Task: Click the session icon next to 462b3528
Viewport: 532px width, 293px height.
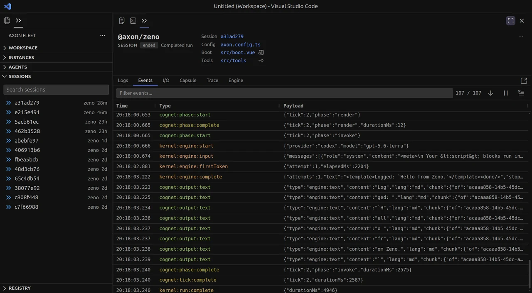Action: tap(8, 131)
